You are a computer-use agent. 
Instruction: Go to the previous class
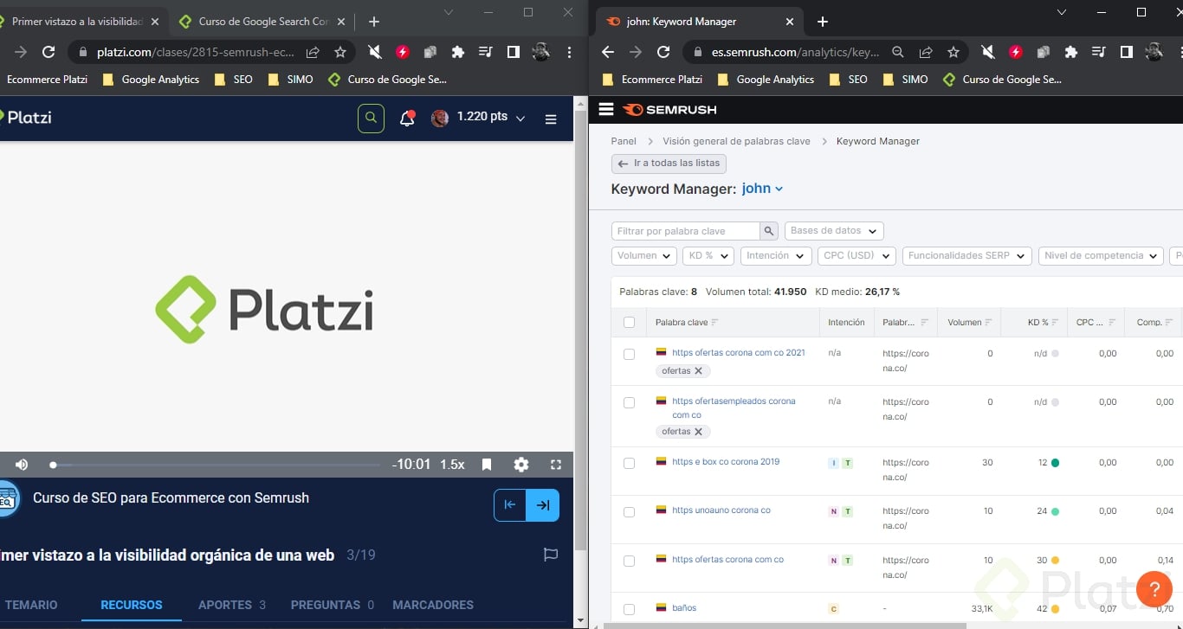(510, 505)
